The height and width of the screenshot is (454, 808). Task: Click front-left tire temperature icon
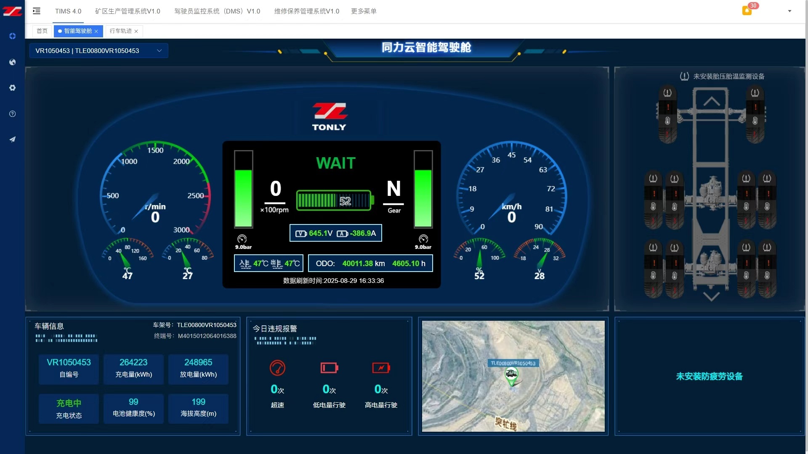click(x=667, y=121)
